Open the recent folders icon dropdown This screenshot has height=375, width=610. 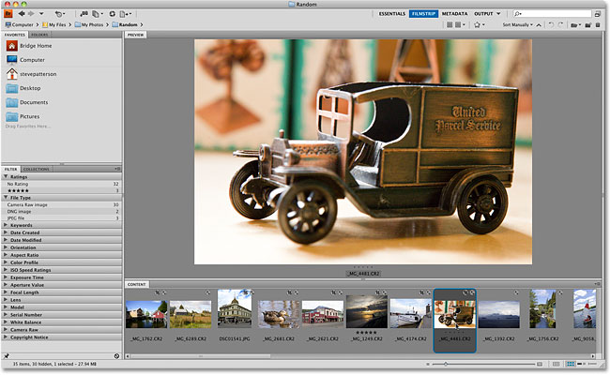point(574,25)
